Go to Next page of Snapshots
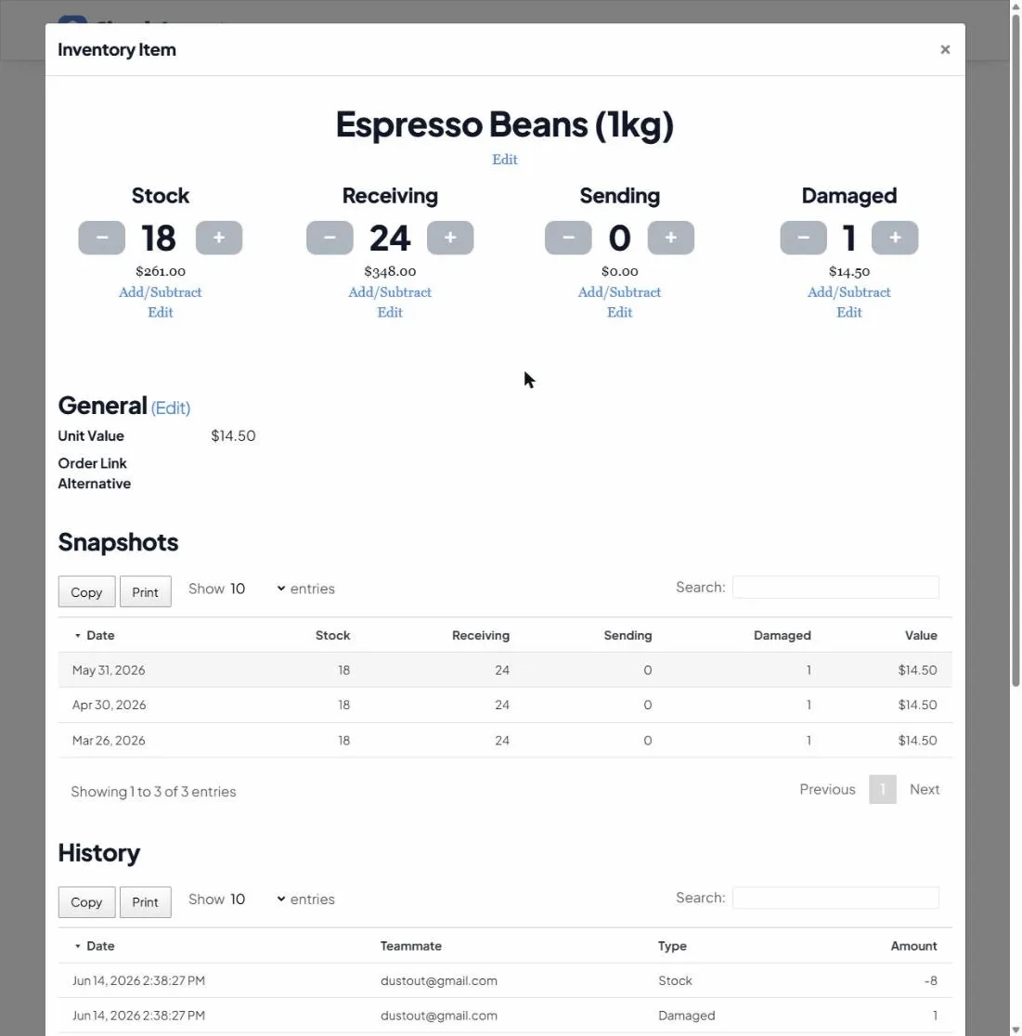The width and height of the screenshot is (1022, 1036). 925,790
